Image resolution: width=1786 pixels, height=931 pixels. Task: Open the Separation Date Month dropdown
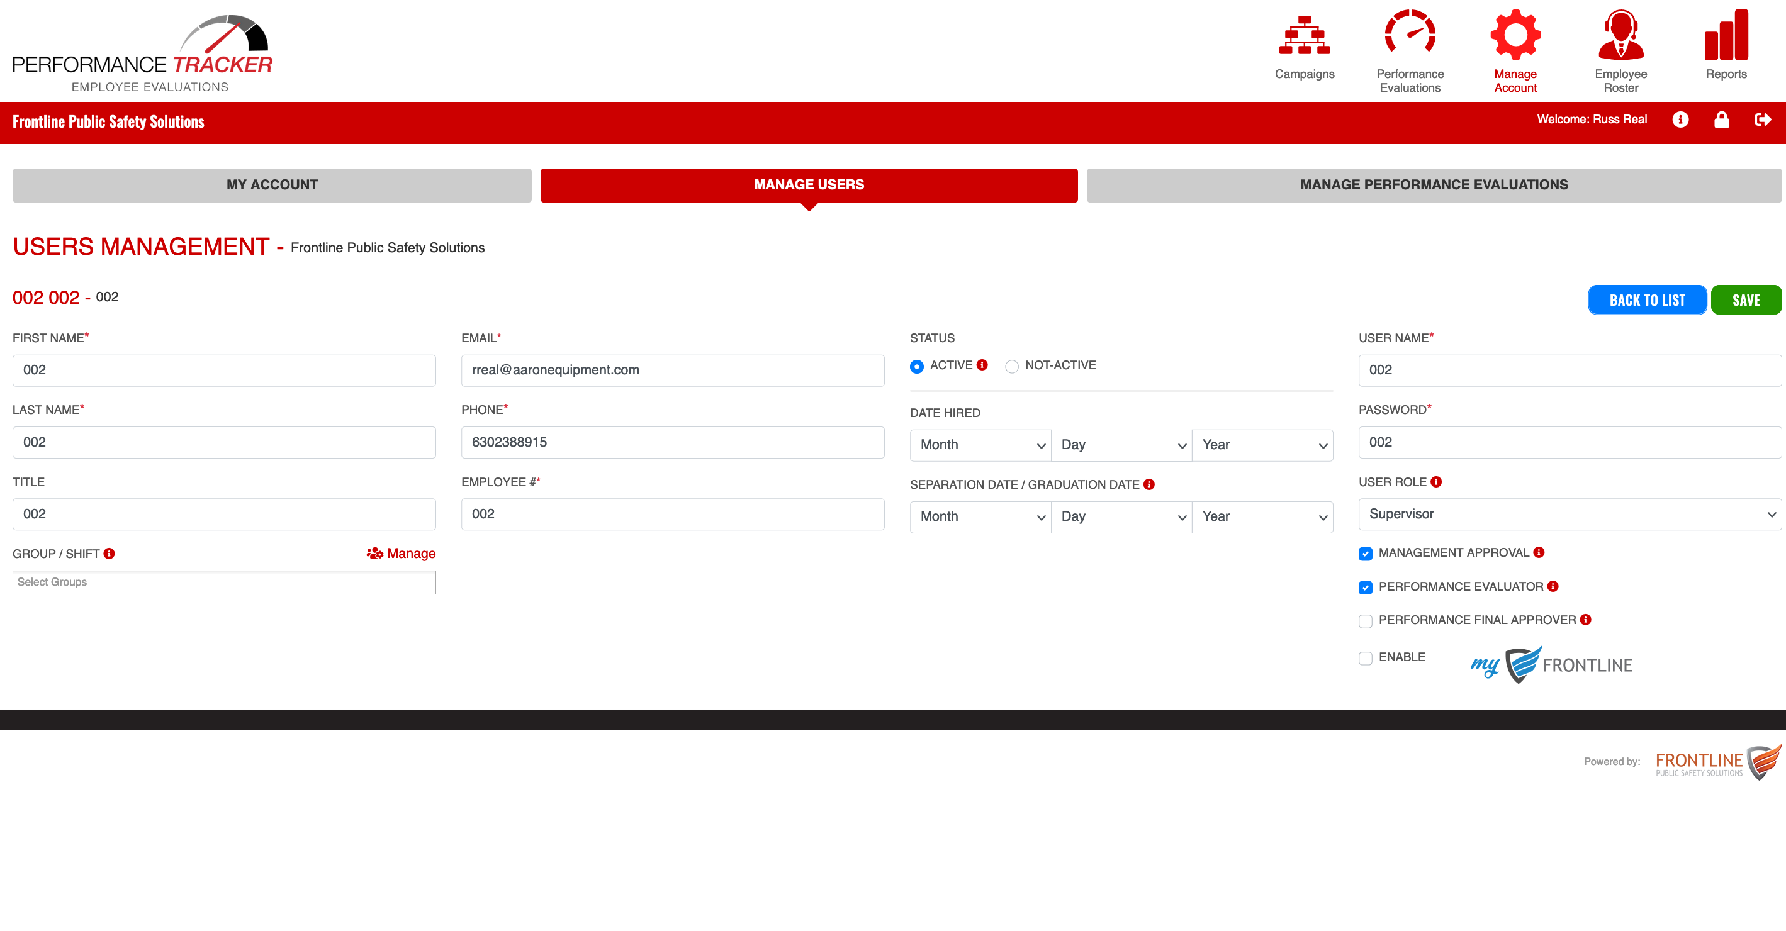(980, 517)
